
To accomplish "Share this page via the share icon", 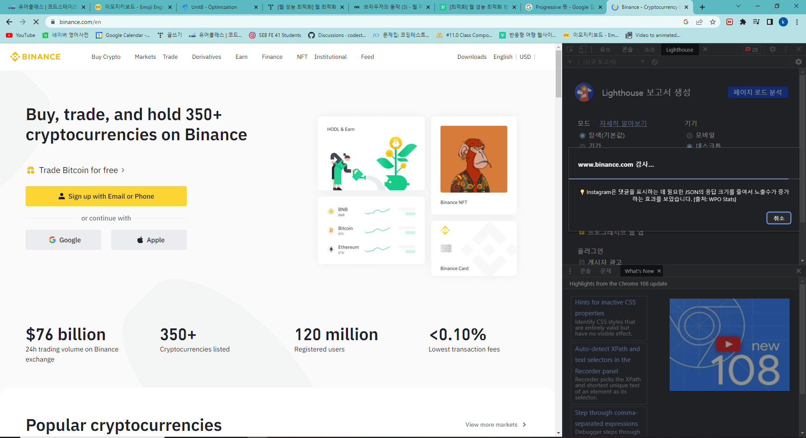I will click(699, 22).
